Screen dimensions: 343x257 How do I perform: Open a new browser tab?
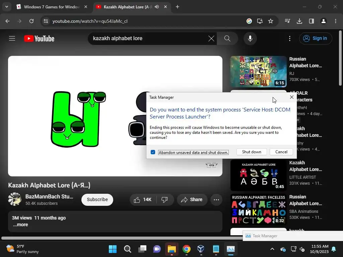(178, 7)
